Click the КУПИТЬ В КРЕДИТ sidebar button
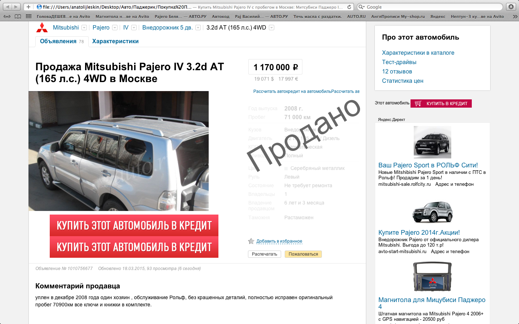Image resolution: width=519 pixels, height=324 pixels. (441, 103)
